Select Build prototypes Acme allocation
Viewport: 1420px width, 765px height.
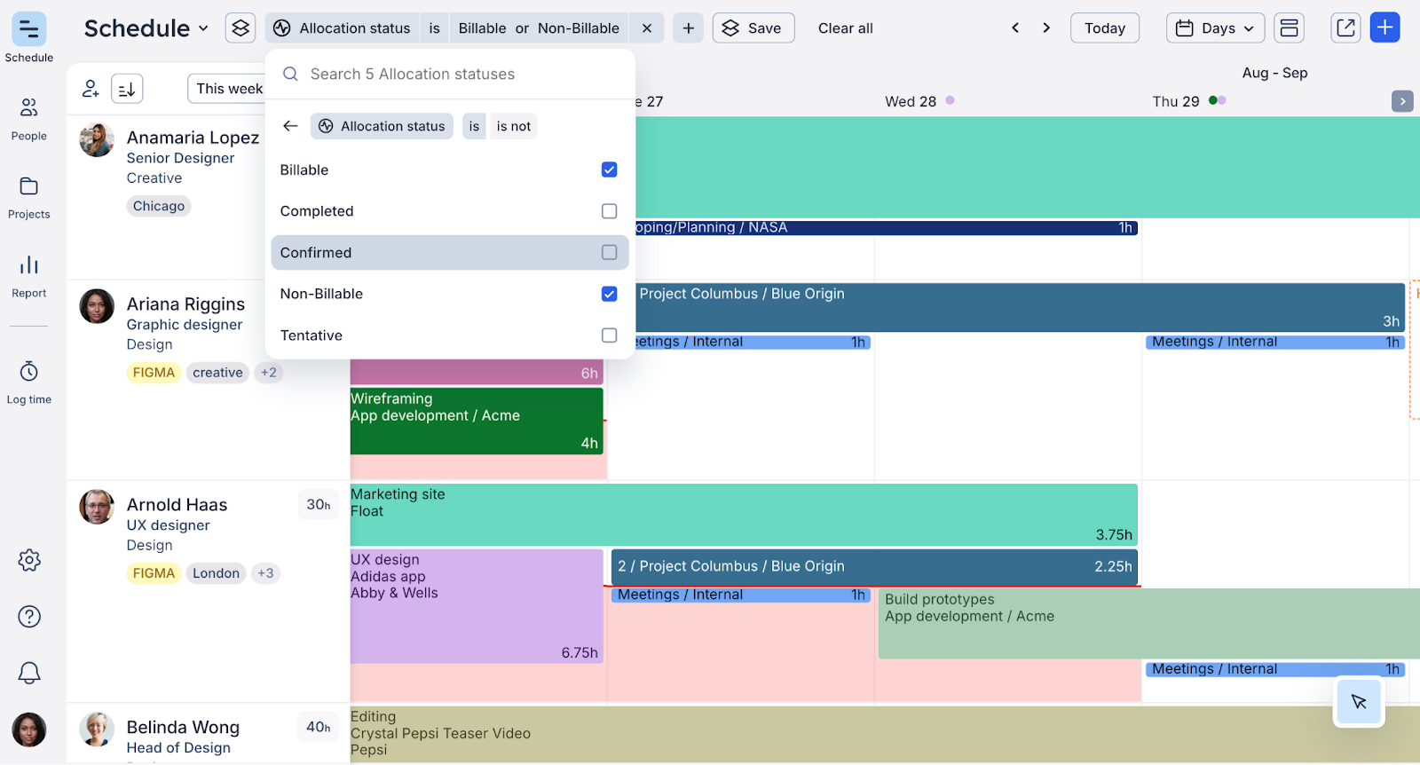click(1149, 624)
